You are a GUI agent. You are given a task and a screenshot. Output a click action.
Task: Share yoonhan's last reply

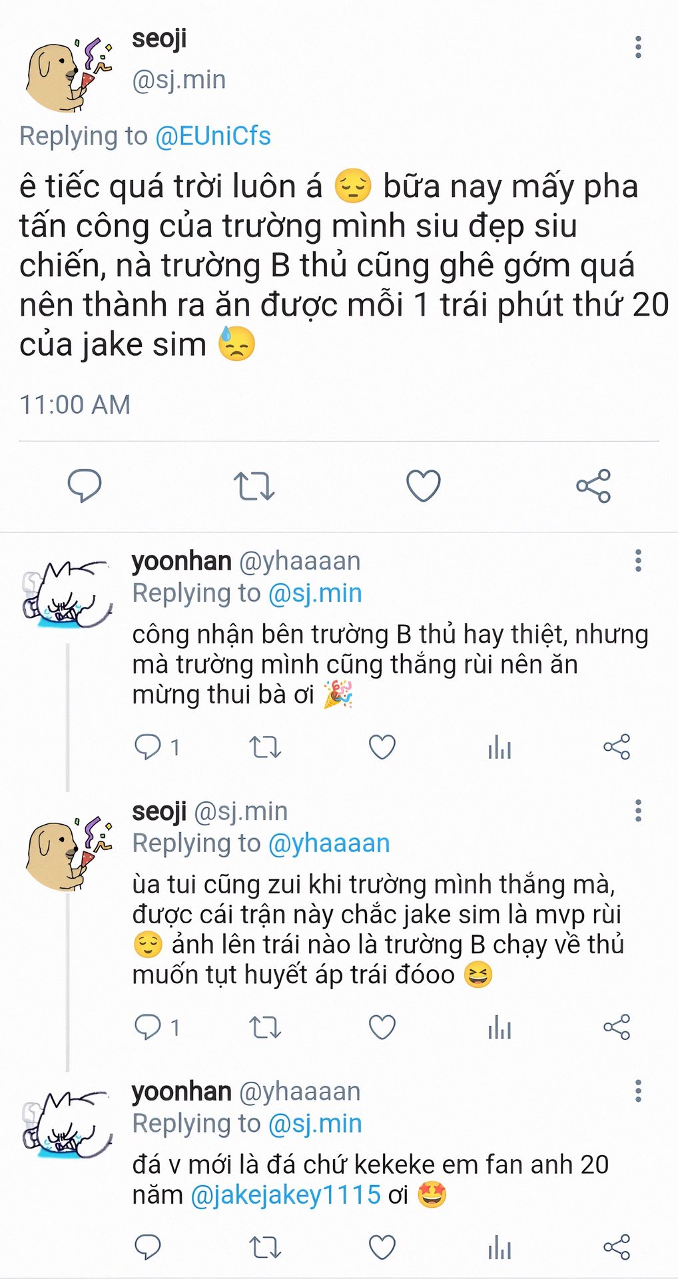coord(617,1247)
